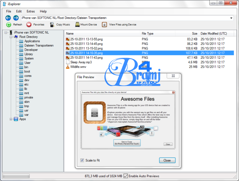Open the Help menu

coord(43,11)
